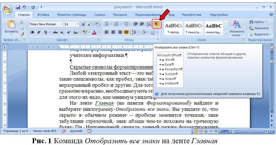
Task: Open Изменить стили button
Action: point(237,28)
